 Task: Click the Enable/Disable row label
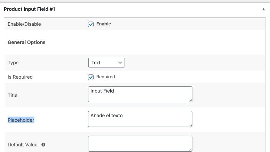click(x=24, y=24)
